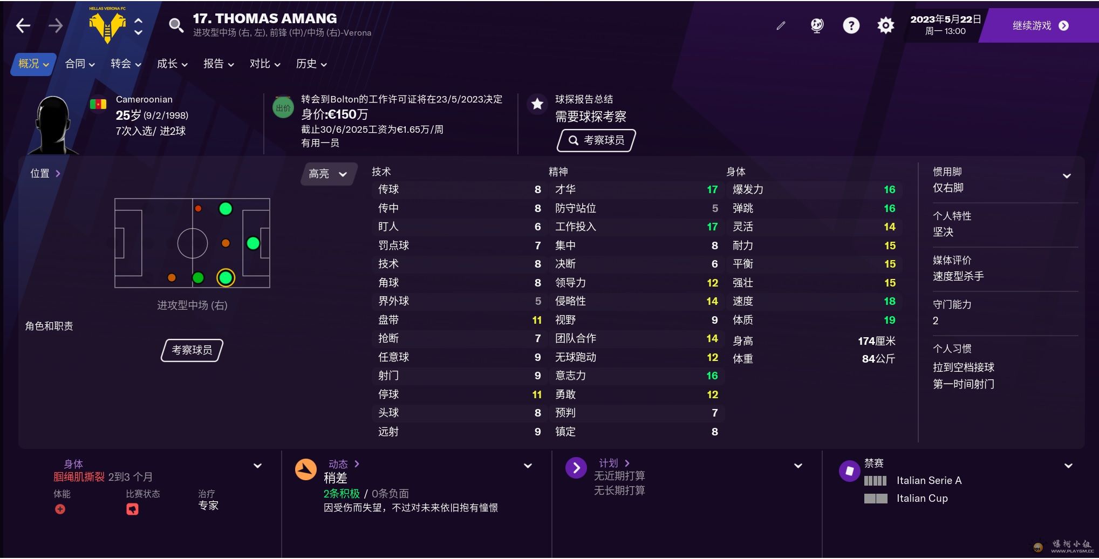1099x559 pixels.
Task: Open the 合同 contract menu
Action: coord(80,64)
